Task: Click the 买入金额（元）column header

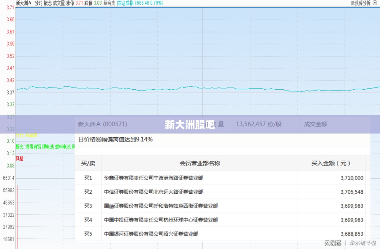Action: 331,163
